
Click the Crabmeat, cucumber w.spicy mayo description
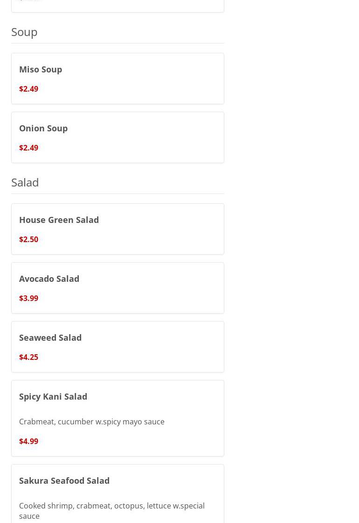[92, 422]
